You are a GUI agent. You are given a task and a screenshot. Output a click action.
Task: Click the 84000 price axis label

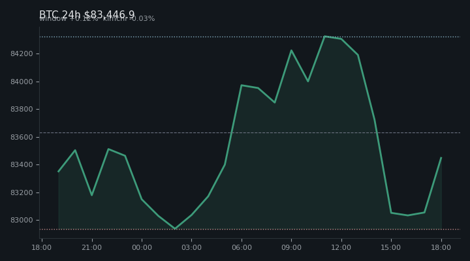coord(22,82)
